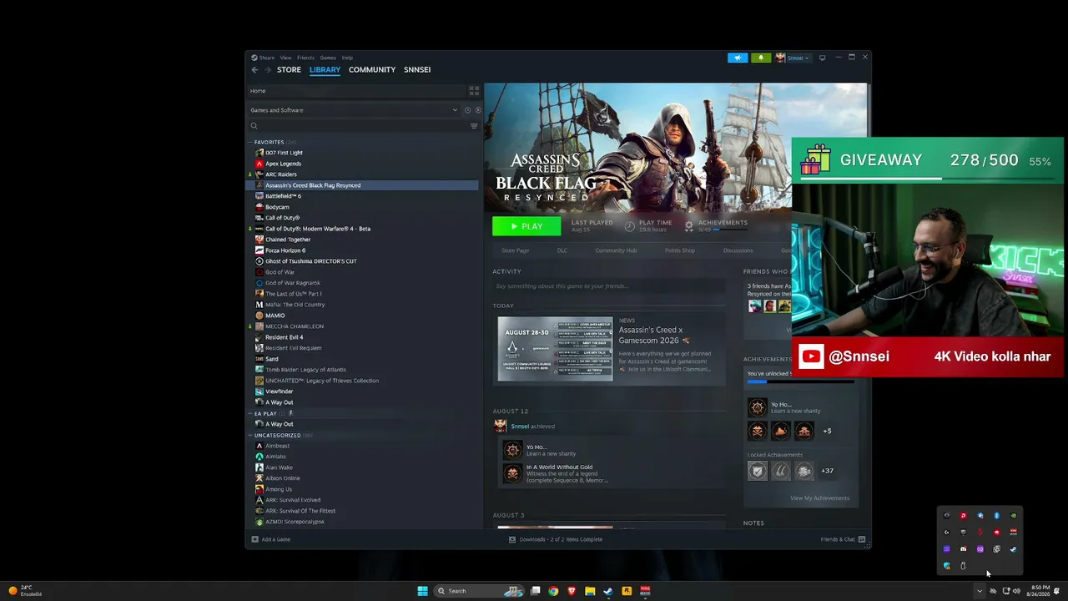Open the Games menu

pyautogui.click(x=328, y=58)
